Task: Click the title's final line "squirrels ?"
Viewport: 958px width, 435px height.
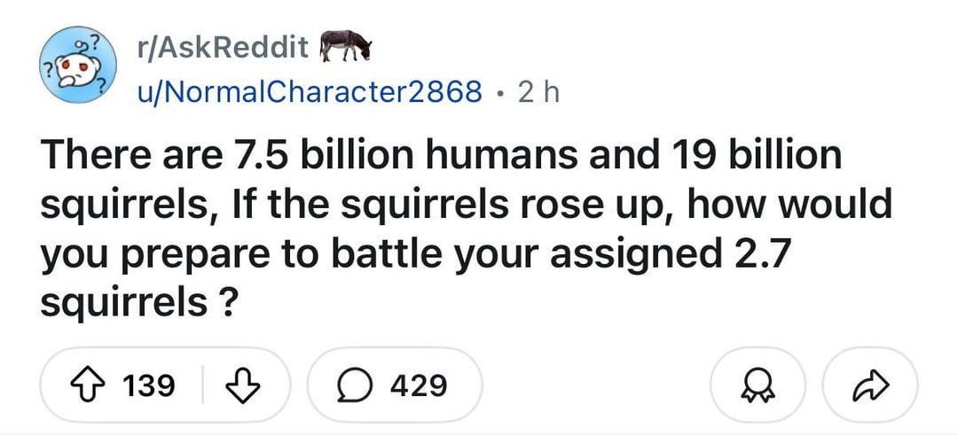Action: tap(137, 304)
